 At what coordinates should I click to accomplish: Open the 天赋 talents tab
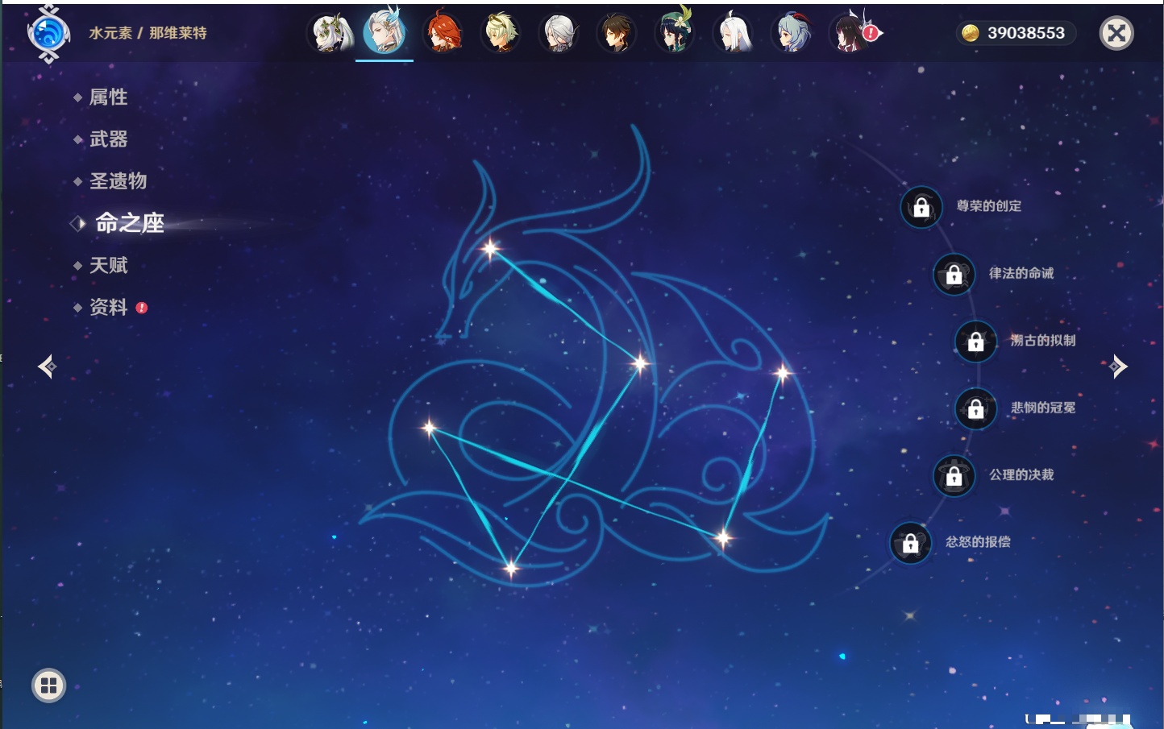[x=108, y=265]
